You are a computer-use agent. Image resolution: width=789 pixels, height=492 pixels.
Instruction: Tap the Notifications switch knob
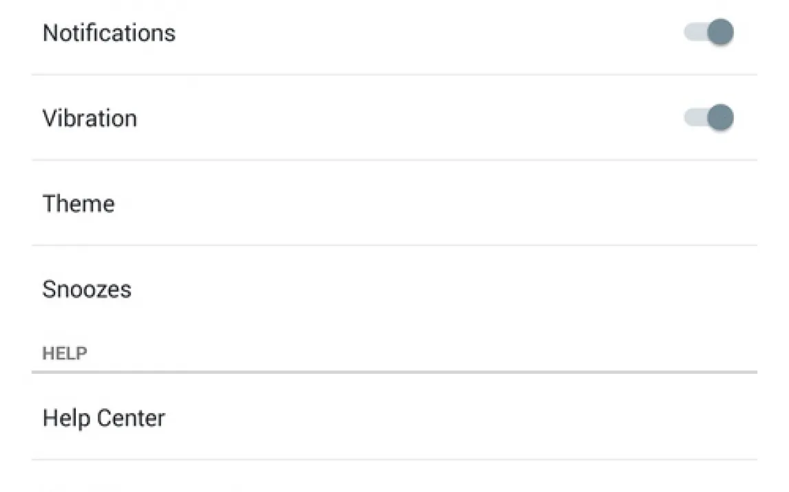720,32
